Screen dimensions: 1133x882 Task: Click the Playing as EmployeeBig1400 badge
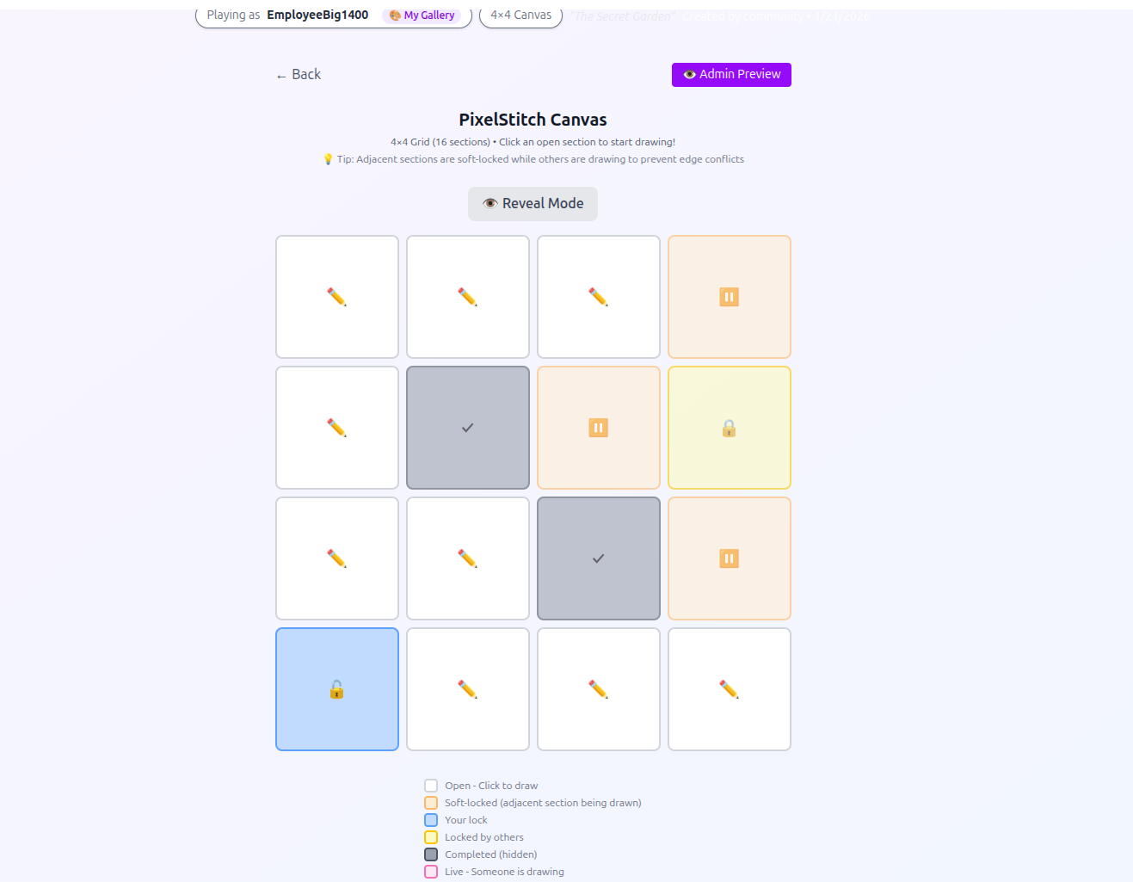point(334,15)
